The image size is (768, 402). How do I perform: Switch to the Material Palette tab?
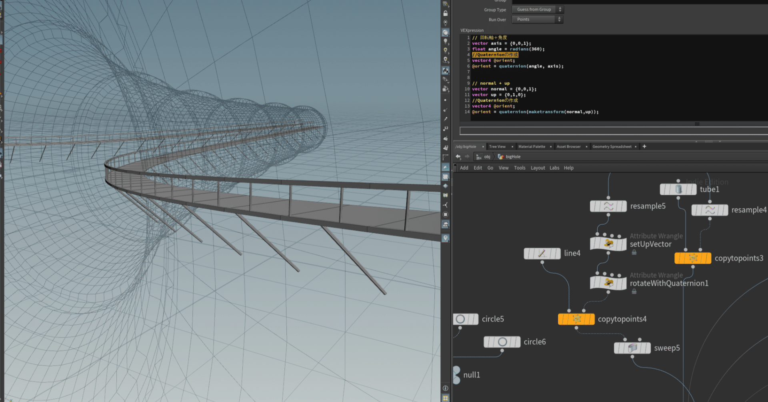pos(532,147)
